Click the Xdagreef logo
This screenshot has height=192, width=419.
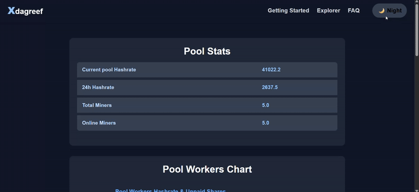click(x=25, y=11)
